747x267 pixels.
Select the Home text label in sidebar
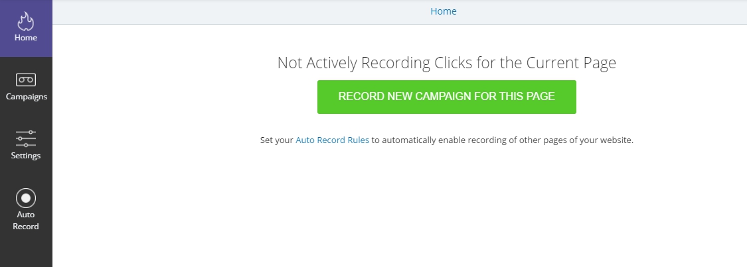pos(26,38)
